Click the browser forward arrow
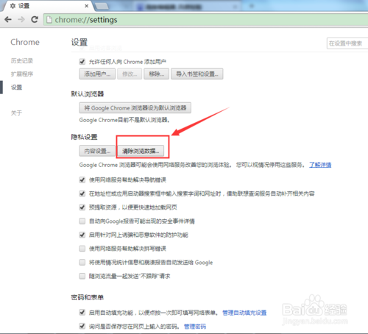 click(21, 19)
